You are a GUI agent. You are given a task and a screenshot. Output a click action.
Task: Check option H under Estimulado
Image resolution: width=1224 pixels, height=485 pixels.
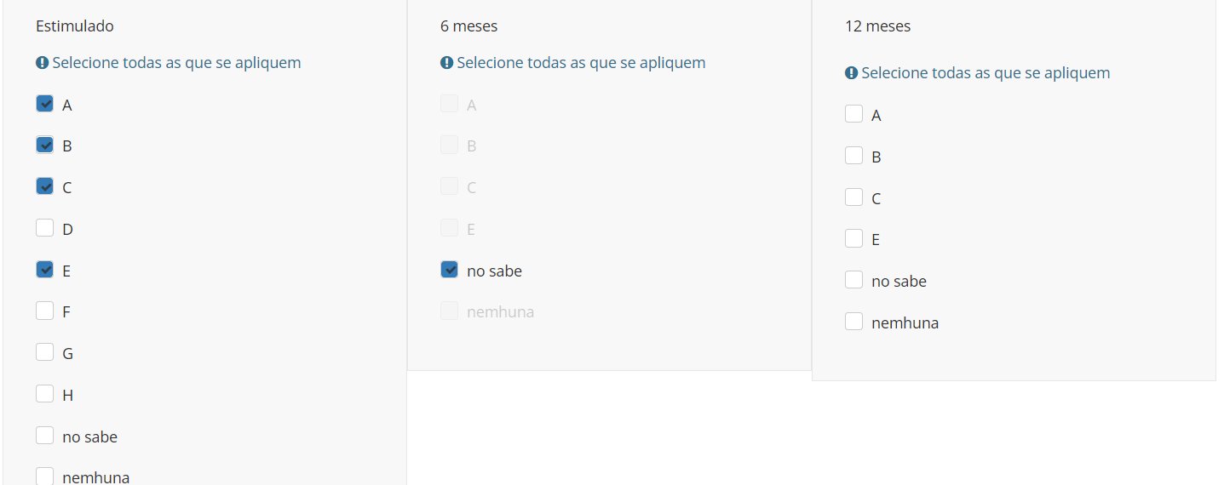[45, 394]
